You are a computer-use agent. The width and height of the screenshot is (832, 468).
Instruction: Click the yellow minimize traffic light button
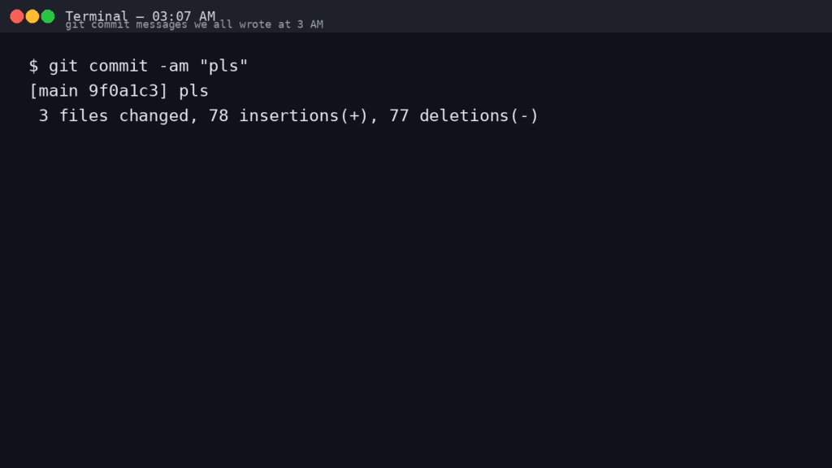pyautogui.click(x=32, y=15)
